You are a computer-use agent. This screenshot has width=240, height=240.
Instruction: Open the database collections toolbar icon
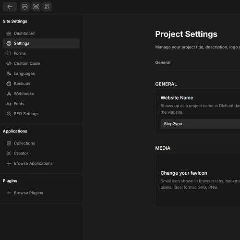[x=25, y=7]
